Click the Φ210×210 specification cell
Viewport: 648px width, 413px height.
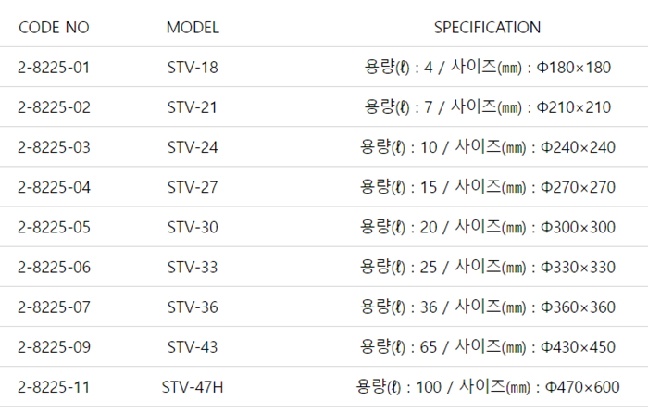tap(488, 107)
